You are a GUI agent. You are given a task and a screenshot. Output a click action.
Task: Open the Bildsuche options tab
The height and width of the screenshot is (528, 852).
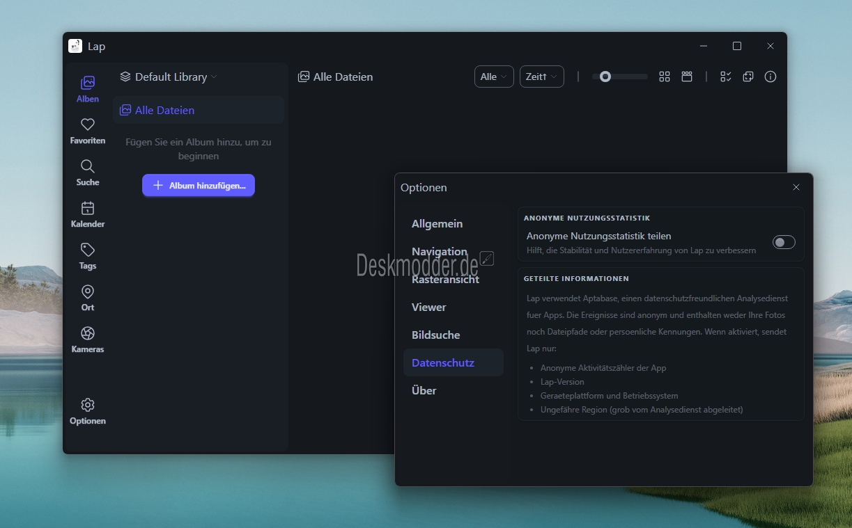[435, 335]
